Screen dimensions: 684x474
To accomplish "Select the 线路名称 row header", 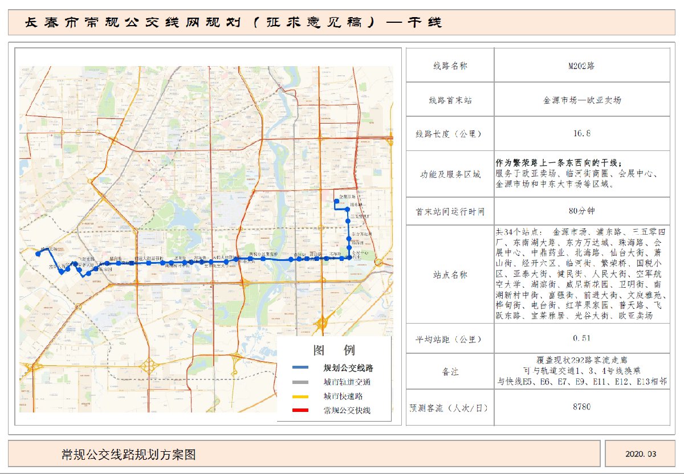I will coord(450,66).
